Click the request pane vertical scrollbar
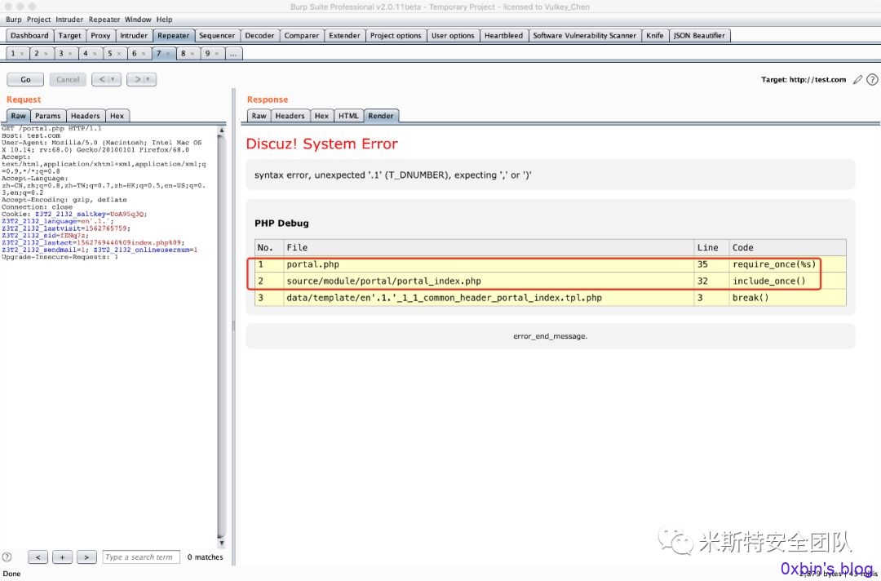This screenshot has width=881, height=581. (221, 336)
